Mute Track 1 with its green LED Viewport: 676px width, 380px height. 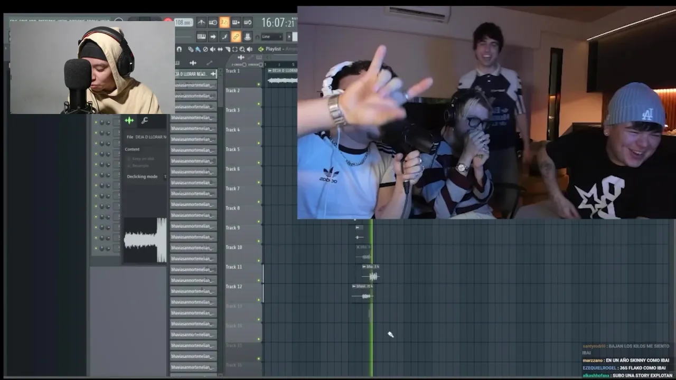click(259, 84)
